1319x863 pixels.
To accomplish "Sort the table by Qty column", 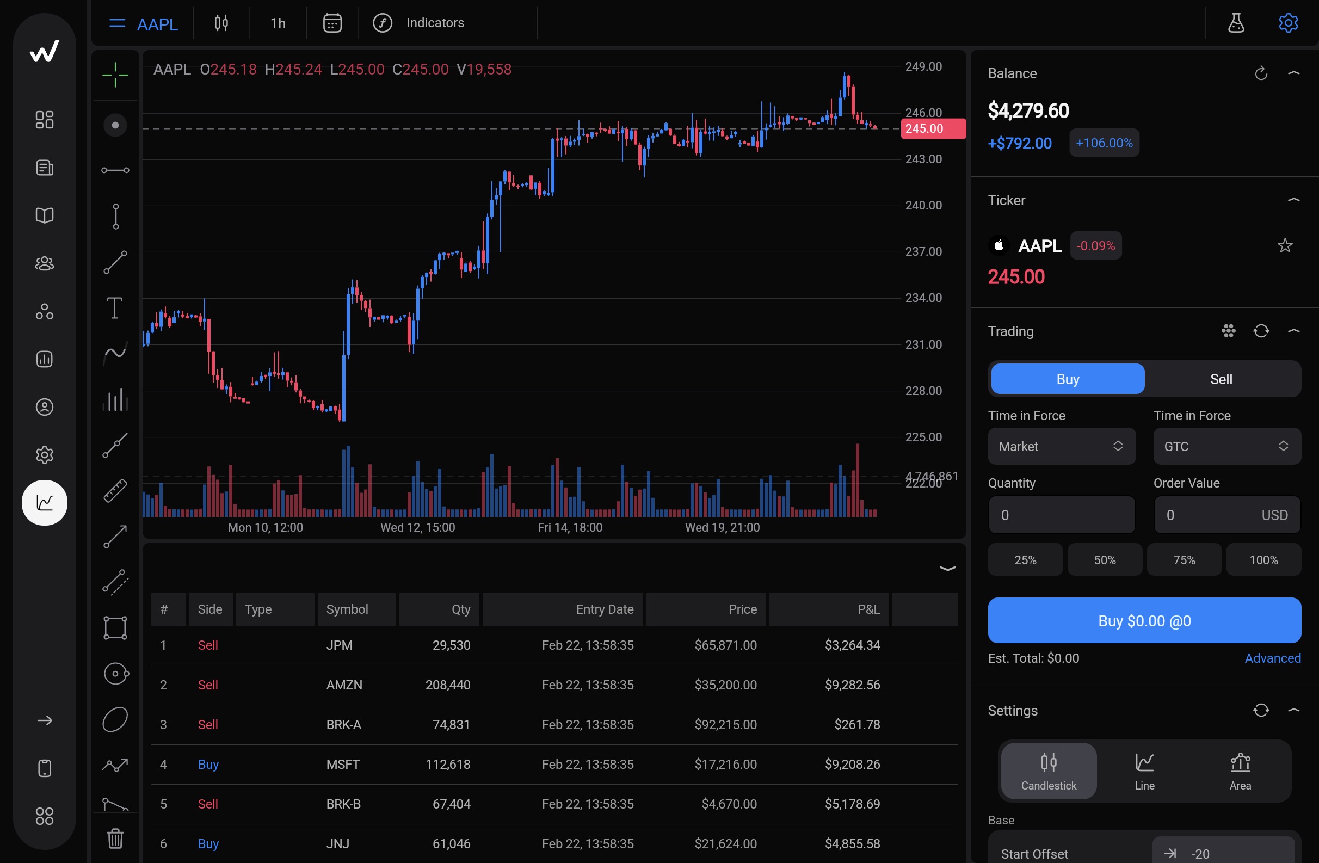I will [x=439, y=609].
